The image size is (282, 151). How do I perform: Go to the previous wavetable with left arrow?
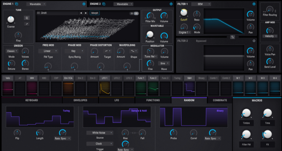point(81,13)
